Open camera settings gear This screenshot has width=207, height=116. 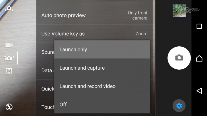coord(179,106)
